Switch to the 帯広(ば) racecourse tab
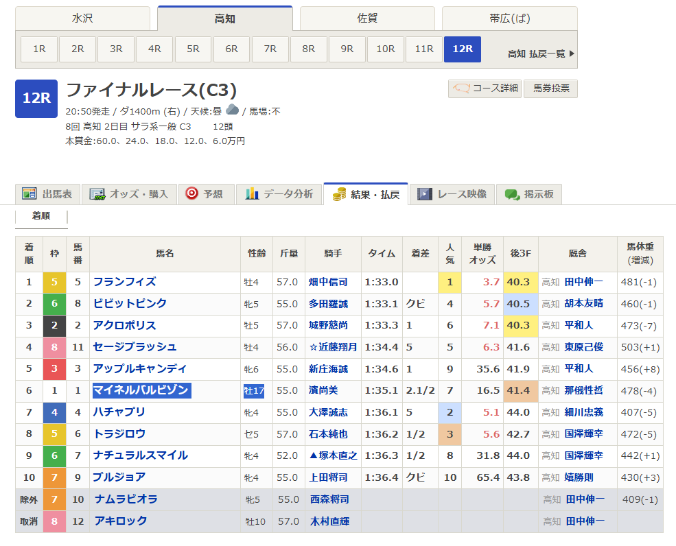Screen dimensions: 676x546 pyautogui.click(x=510, y=19)
